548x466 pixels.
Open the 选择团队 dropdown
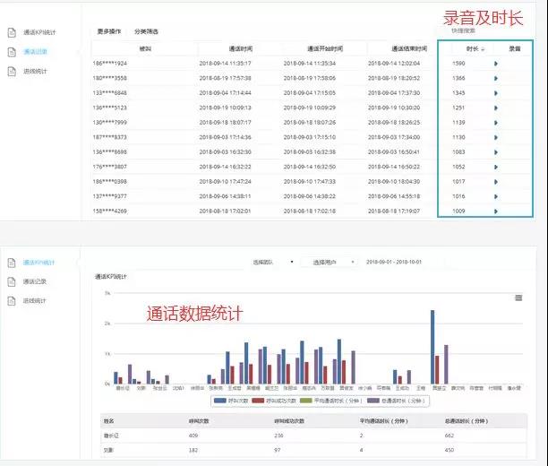tap(272, 262)
